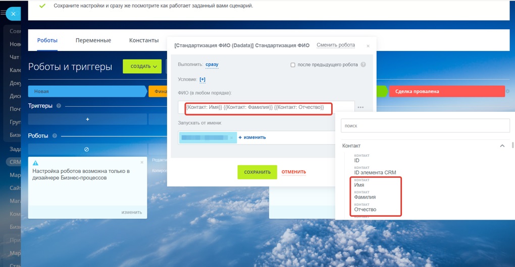Click the round blue X sidebar button
Image resolution: width=515 pixels, height=267 pixels.
pyautogui.click(x=13, y=14)
